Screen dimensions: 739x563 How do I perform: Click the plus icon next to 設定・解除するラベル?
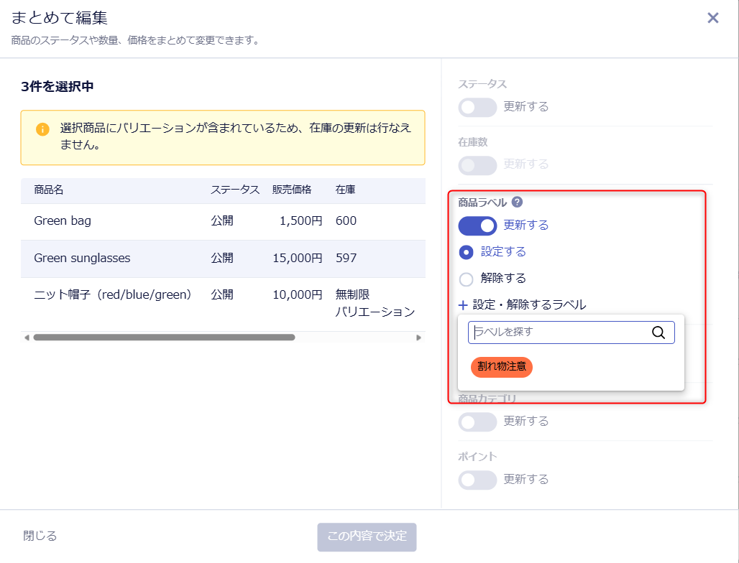(463, 305)
